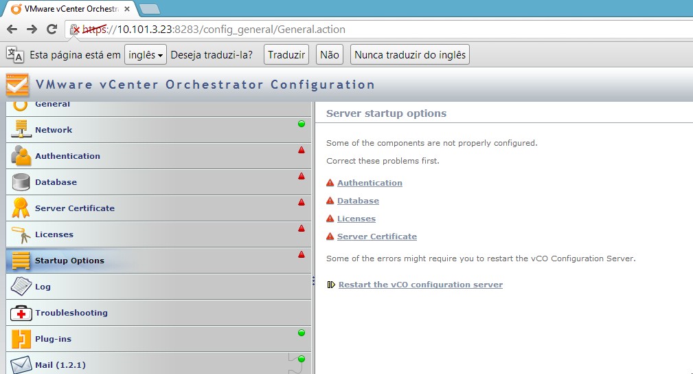Select the Startup Options tab
Image resolution: width=693 pixels, height=374 pixels.
point(69,261)
